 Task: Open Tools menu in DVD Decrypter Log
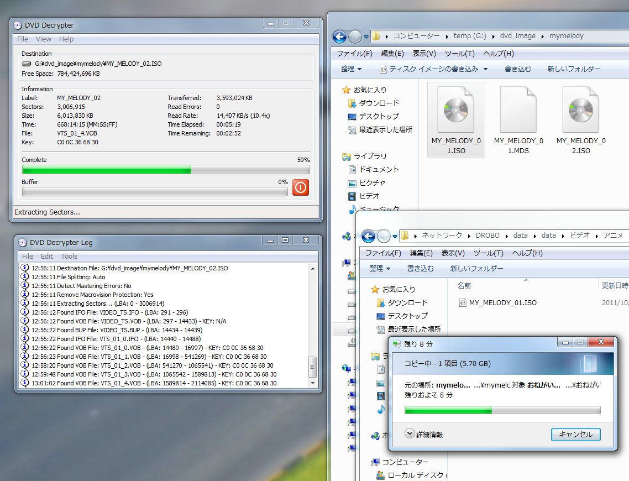69,257
